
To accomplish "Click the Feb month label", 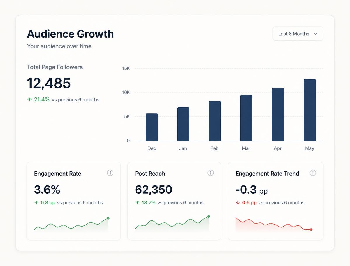I will 214,148.
